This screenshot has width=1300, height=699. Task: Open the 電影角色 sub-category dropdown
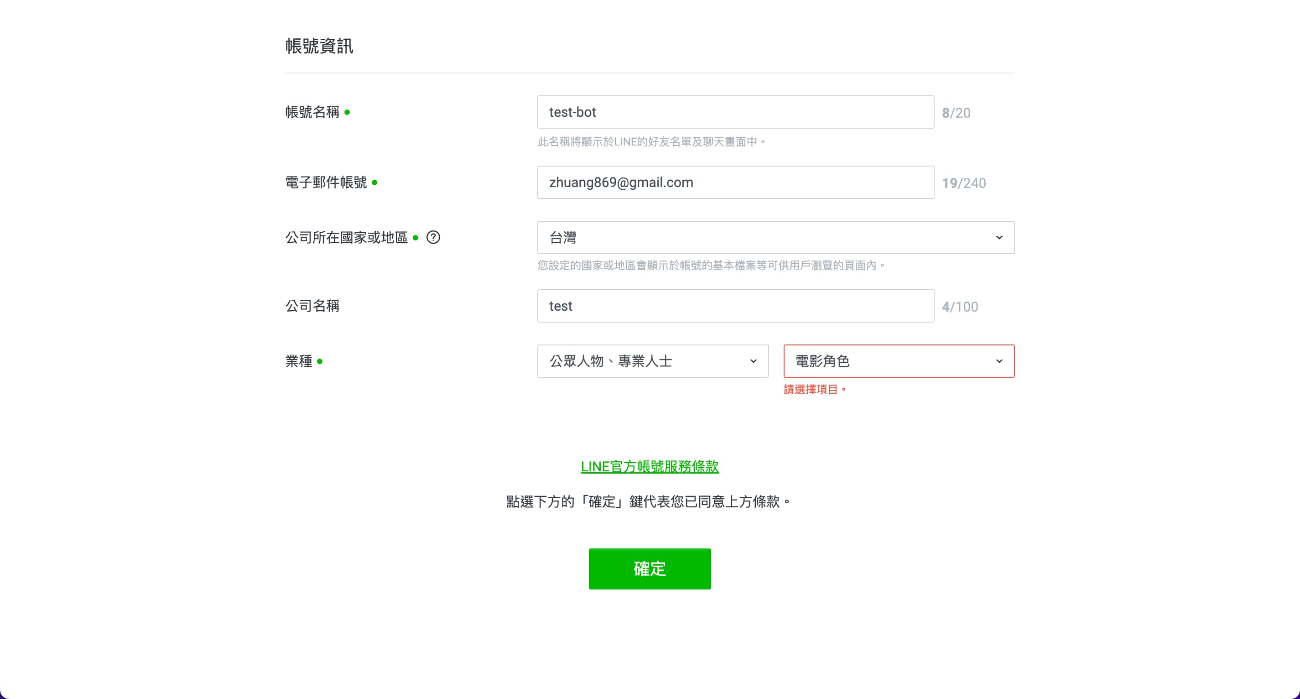point(899,361)
